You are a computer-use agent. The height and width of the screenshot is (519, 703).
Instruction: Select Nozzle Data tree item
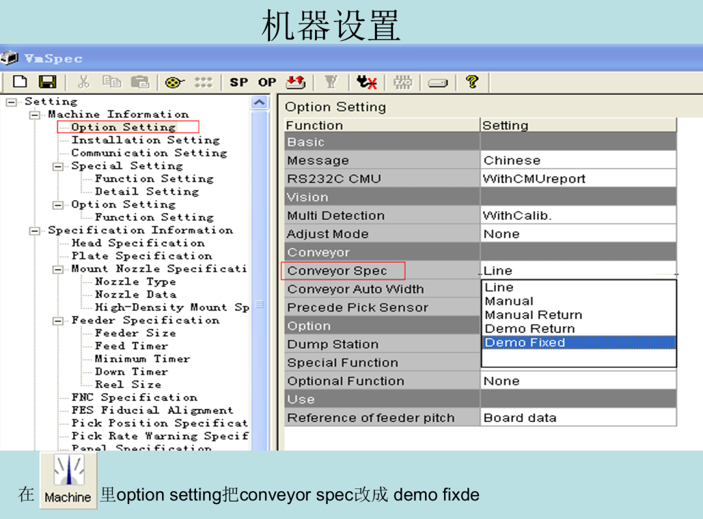point(135,295)
